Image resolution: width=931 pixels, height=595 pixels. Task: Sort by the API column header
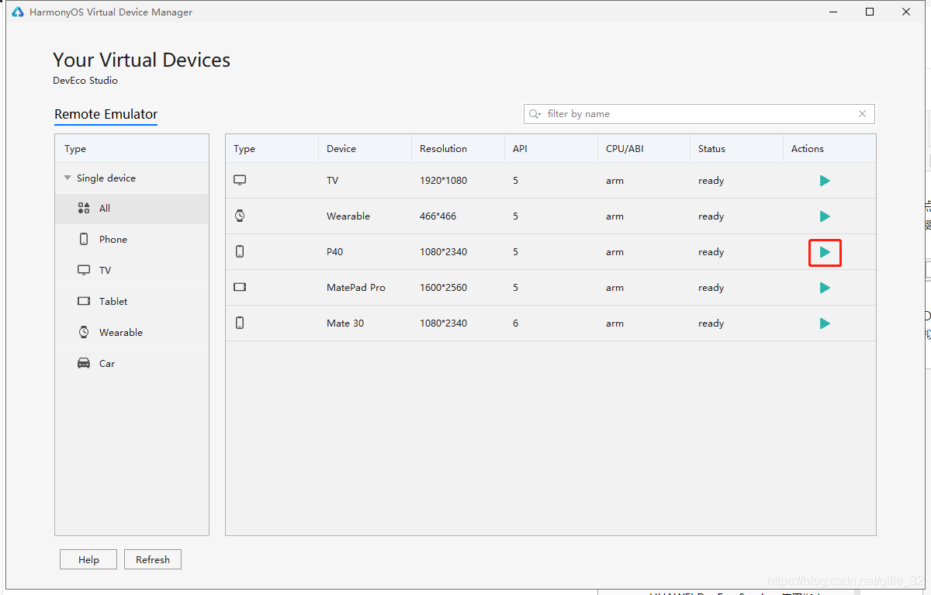click(x=551, y=148)
